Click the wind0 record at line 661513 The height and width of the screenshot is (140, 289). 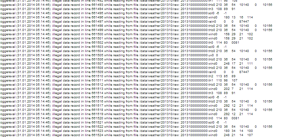pyautogui.click(x=127, y=89)
